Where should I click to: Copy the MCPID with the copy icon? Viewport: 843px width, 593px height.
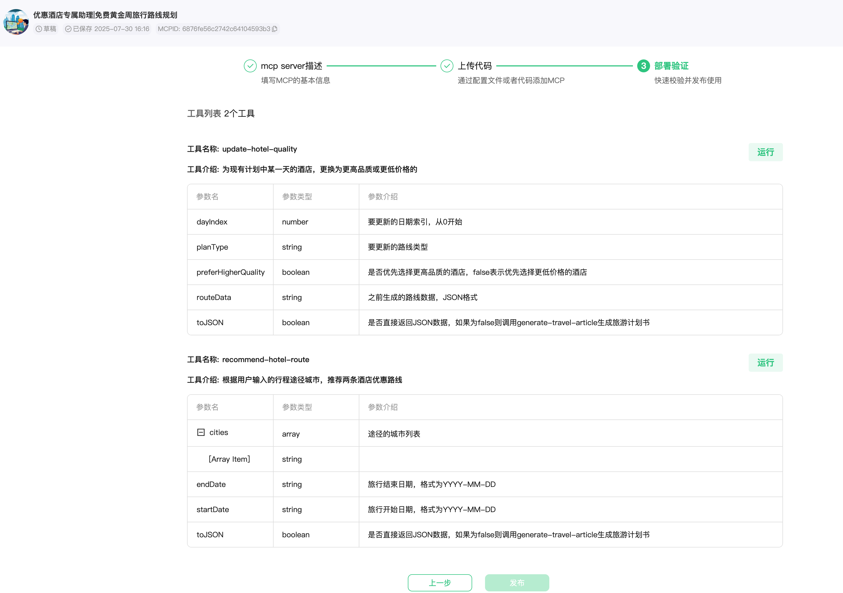274,29
